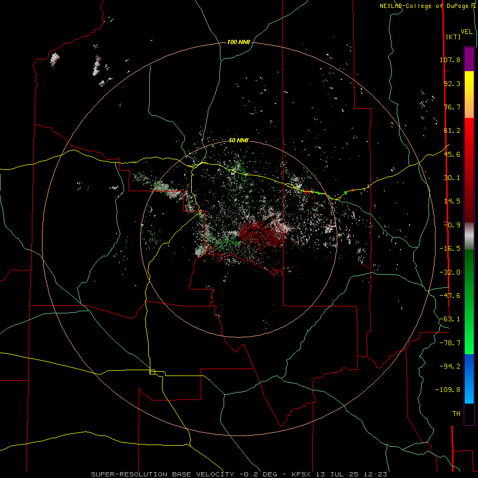Click the TH legend label

click(456, 414)
